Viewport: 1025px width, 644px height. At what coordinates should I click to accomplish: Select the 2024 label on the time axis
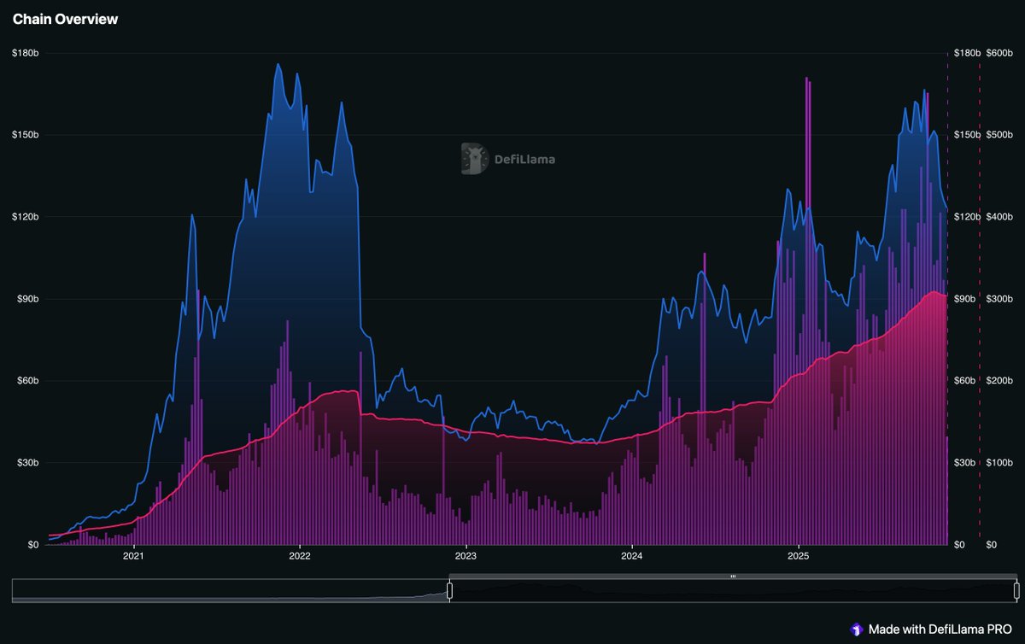click(633, 555)
